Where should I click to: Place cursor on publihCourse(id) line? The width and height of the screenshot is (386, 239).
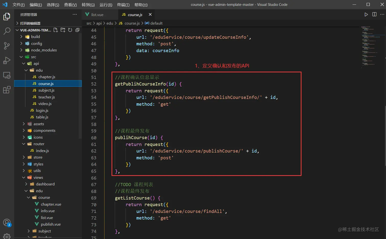(x=139, y=138)
